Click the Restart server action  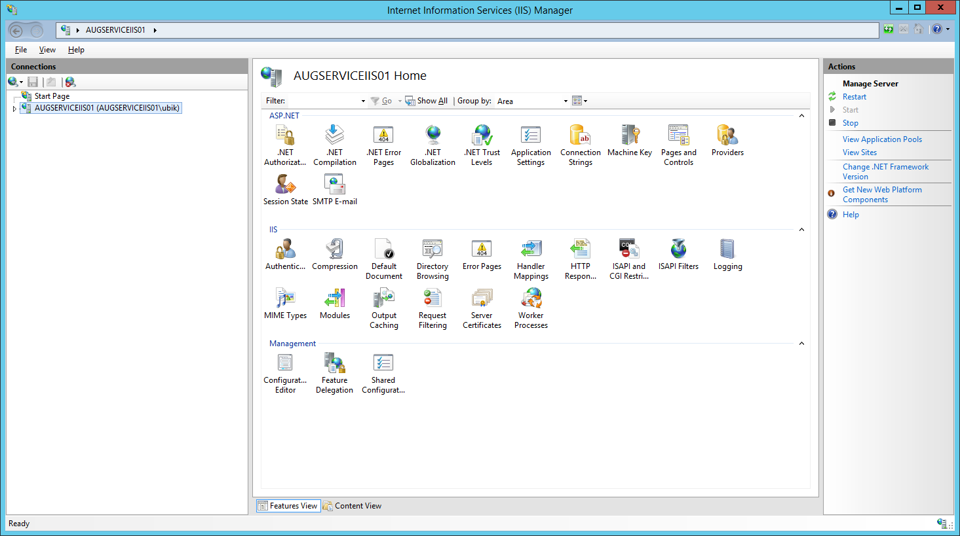854,97
